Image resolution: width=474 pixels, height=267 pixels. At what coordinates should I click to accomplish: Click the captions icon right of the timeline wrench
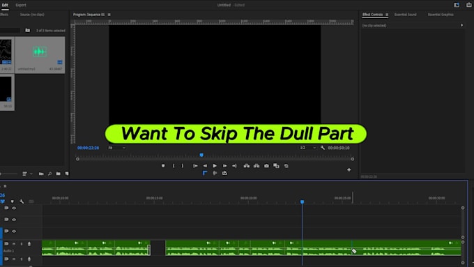31,201
